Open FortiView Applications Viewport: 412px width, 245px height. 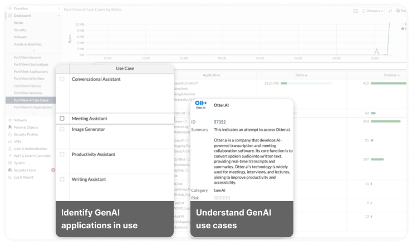tap(31, 71)
